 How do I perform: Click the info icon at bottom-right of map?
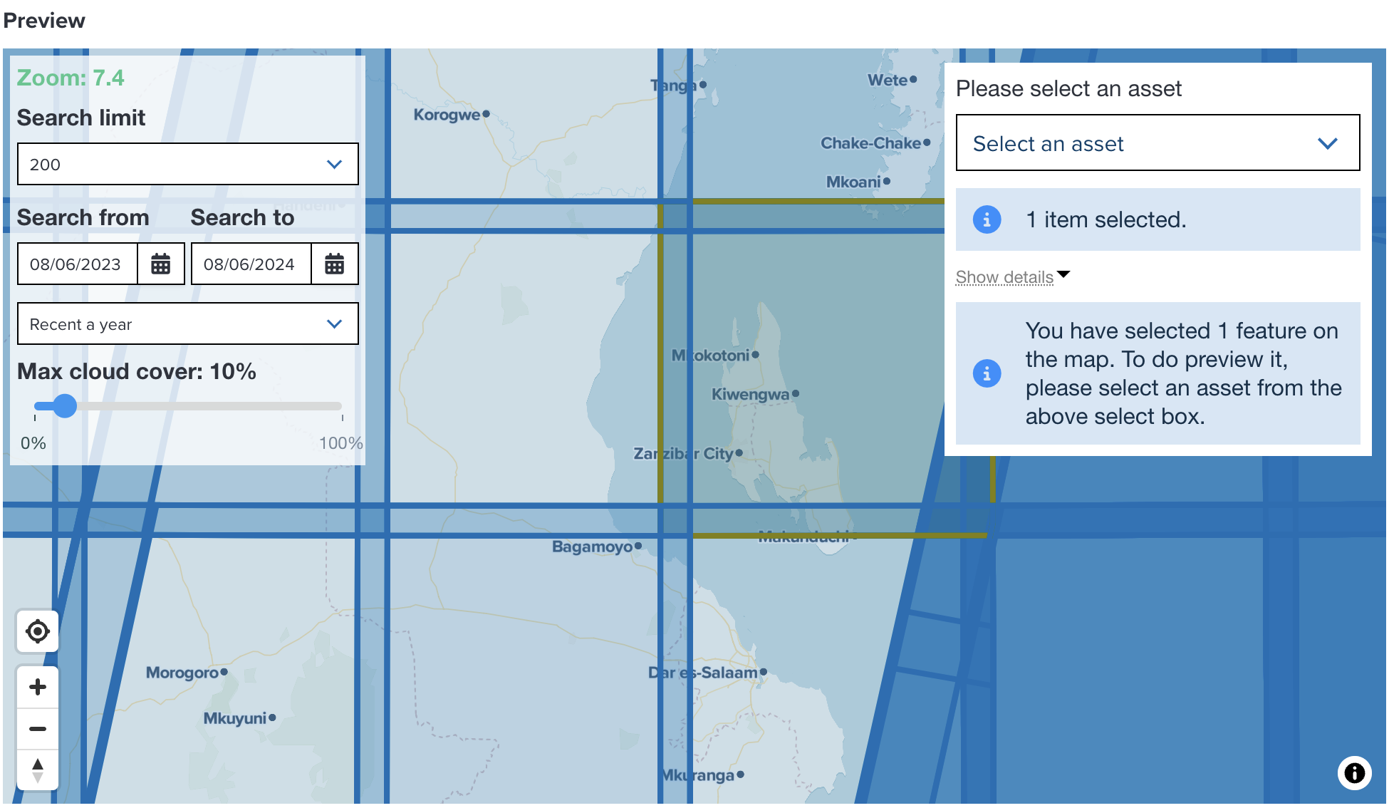tap(1353, 773)
